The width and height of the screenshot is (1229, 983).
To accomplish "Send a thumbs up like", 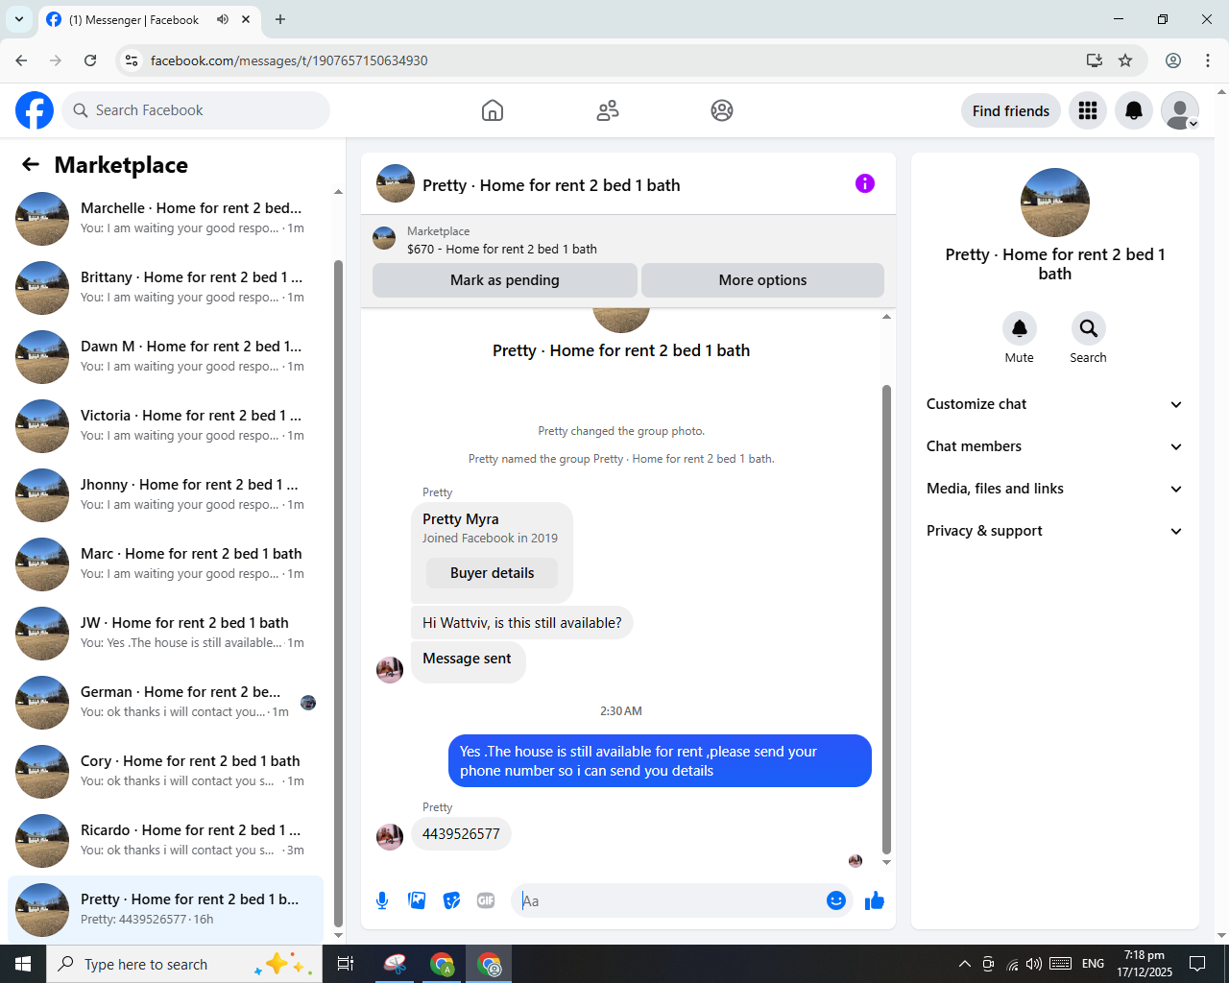I will [x=875, y=900].
